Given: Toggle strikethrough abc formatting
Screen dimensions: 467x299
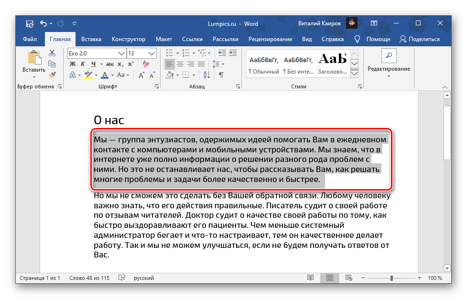Looking at the screenshot, I should [110, 64].
